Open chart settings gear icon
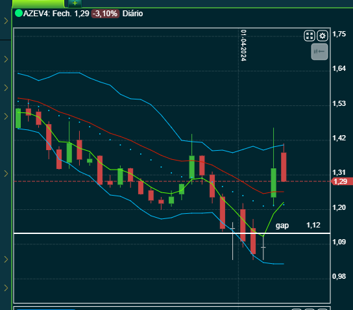This screenshot has width=353, height=310. point(323,36)
